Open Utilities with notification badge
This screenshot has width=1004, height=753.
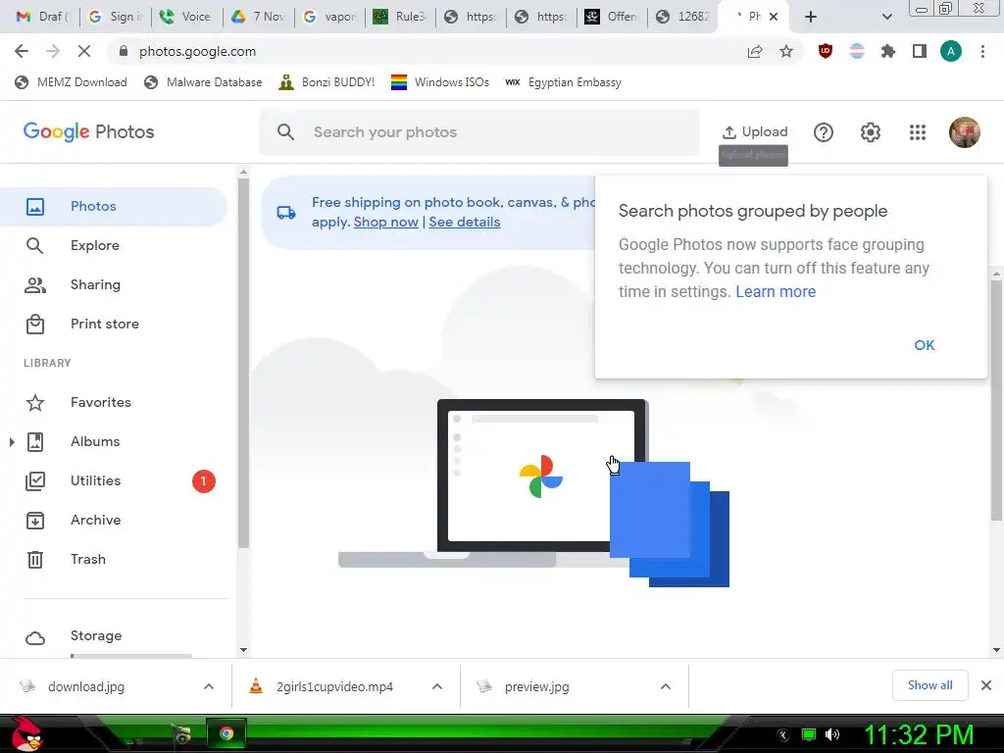tap(114, 480)
